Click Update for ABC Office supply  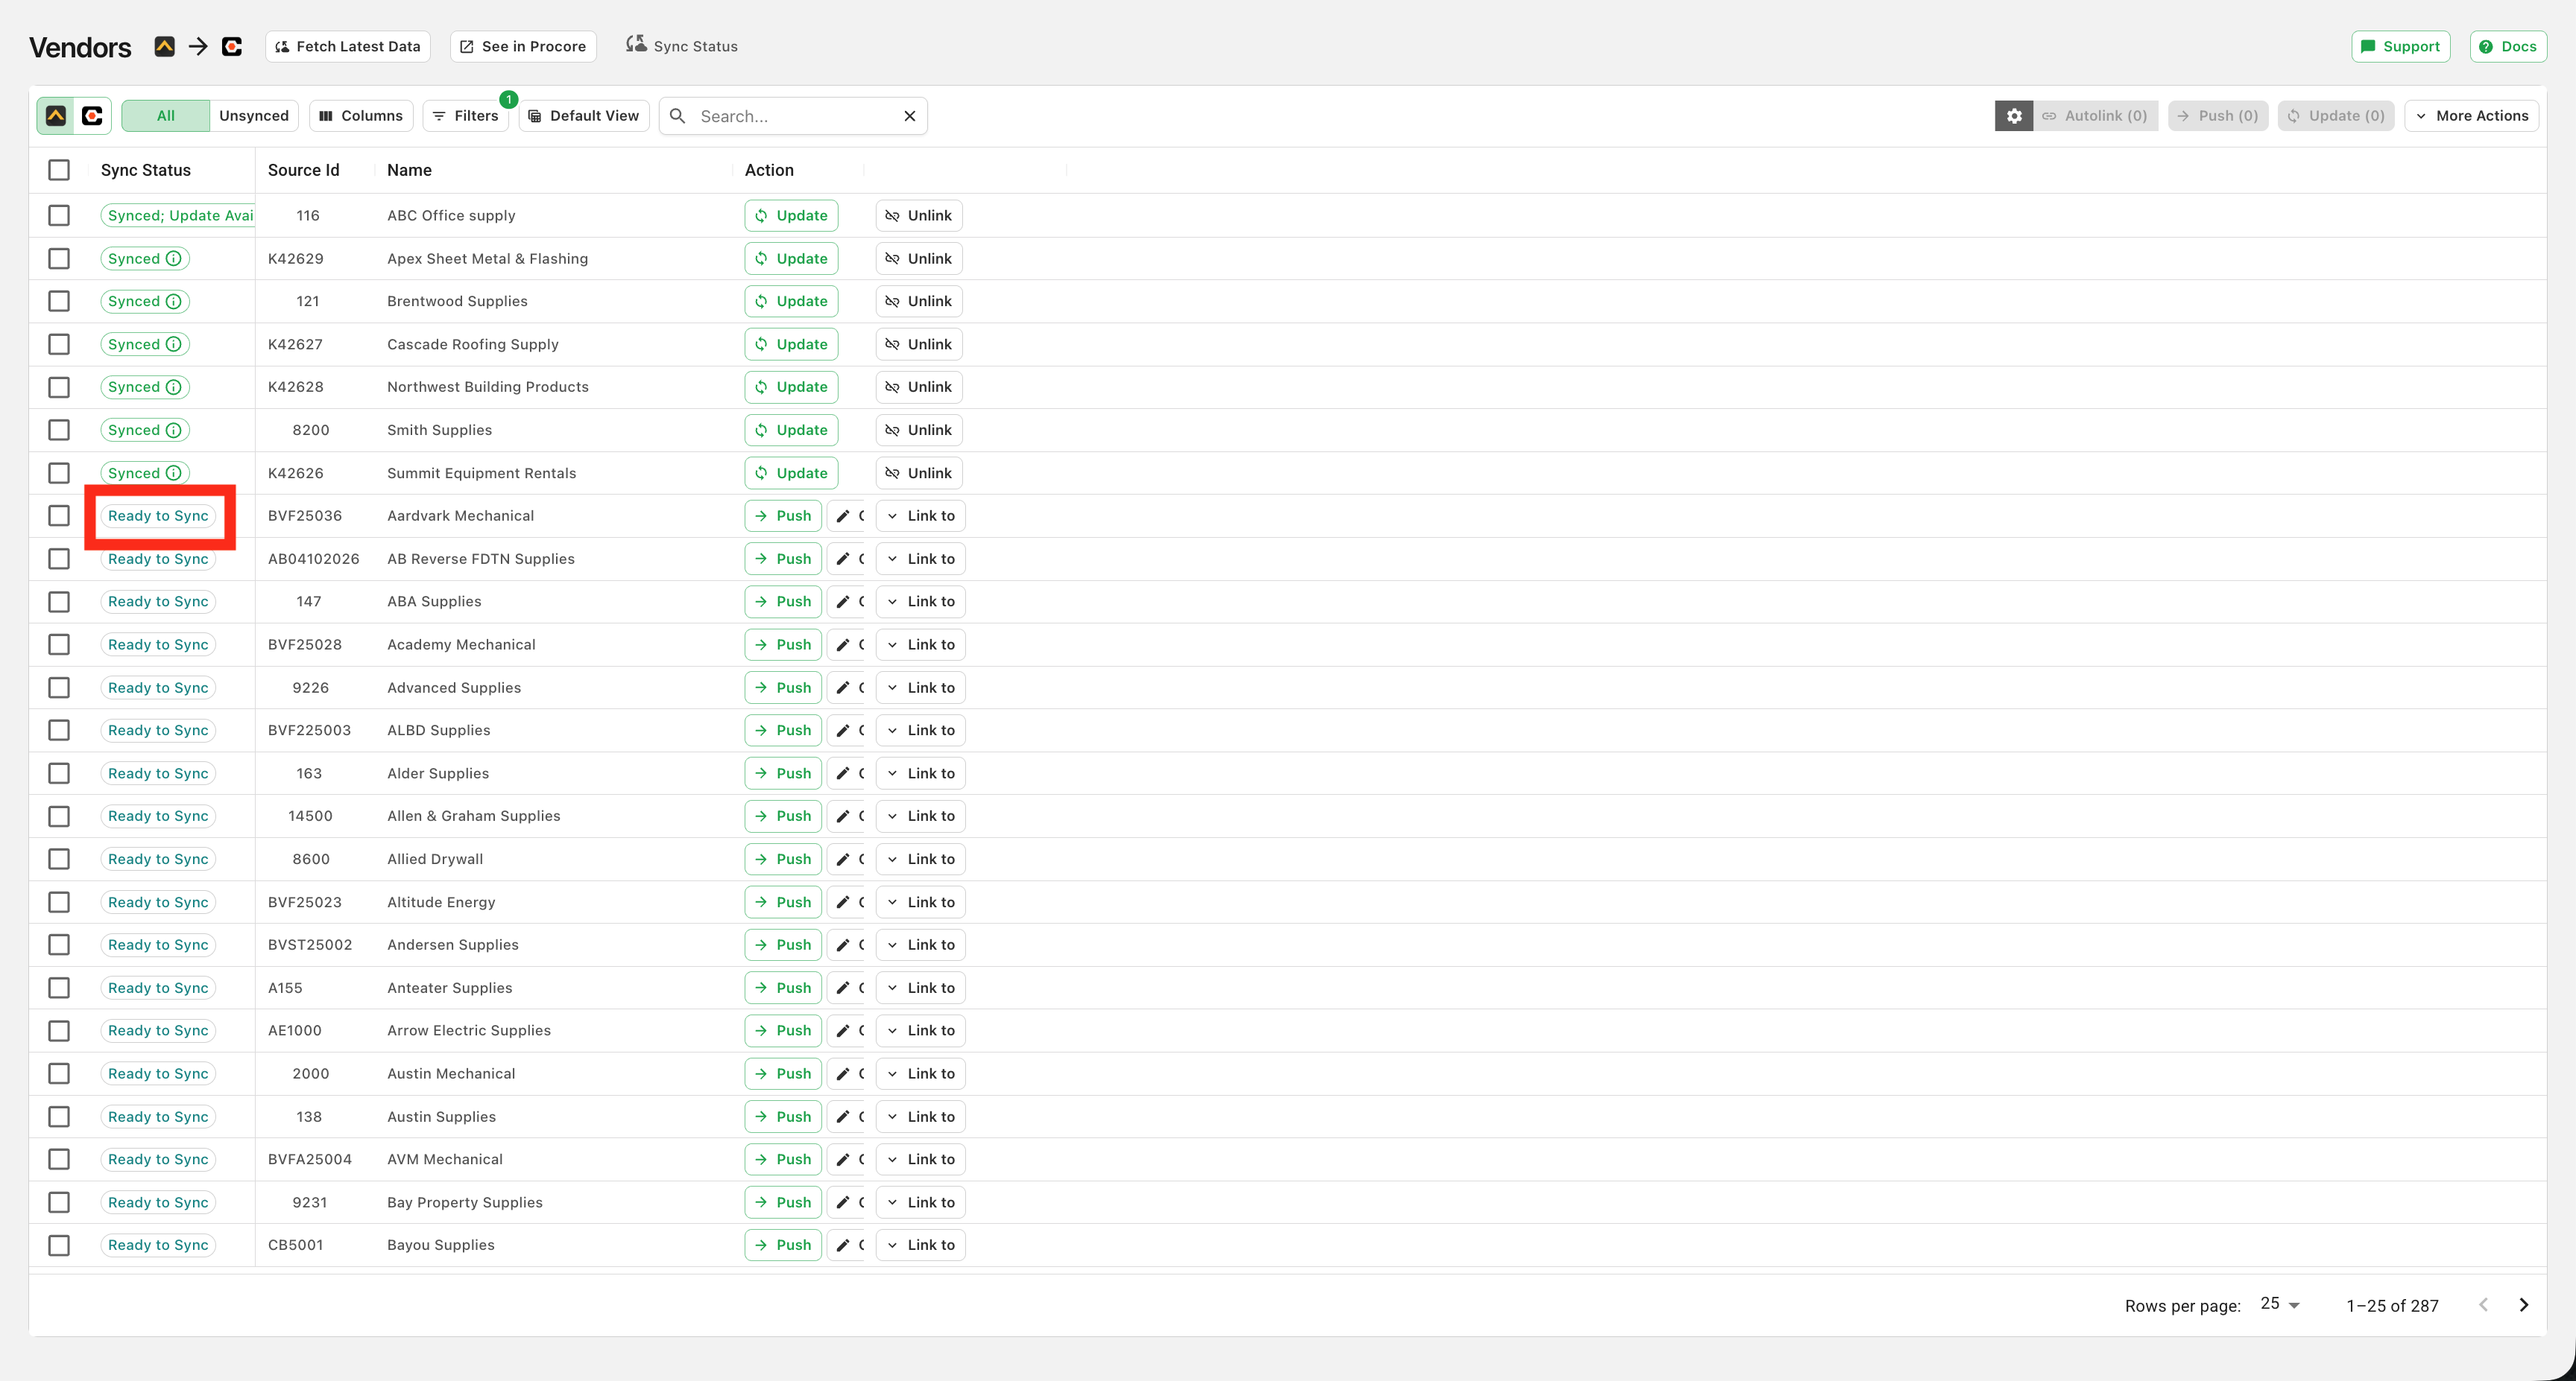pos(791,216)
